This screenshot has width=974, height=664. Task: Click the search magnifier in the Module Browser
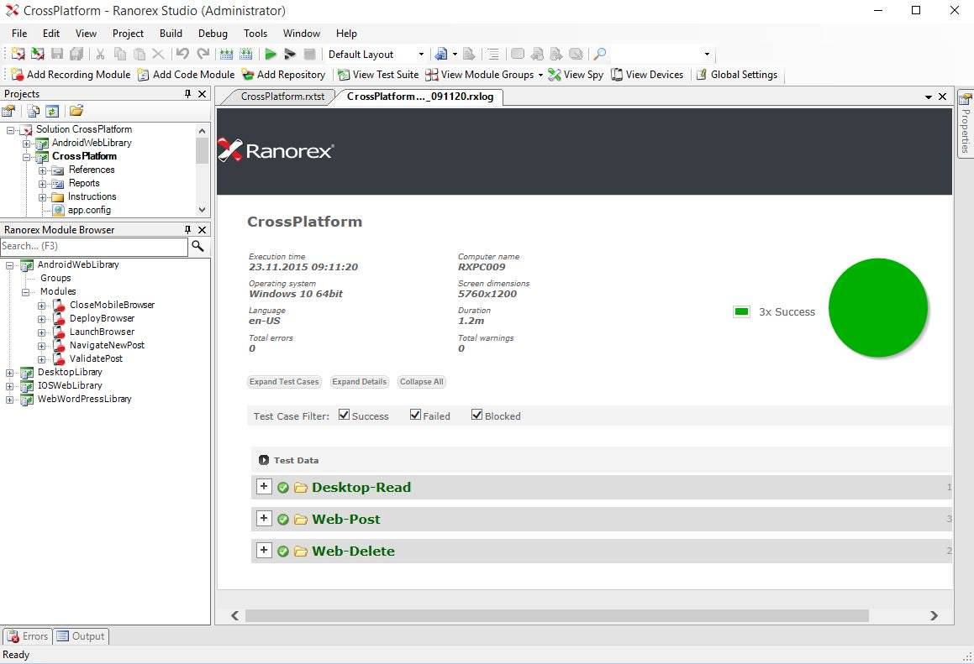point(198,246)
